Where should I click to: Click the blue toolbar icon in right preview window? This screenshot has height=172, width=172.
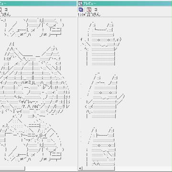pyautogui.click(x=81, y=10)
